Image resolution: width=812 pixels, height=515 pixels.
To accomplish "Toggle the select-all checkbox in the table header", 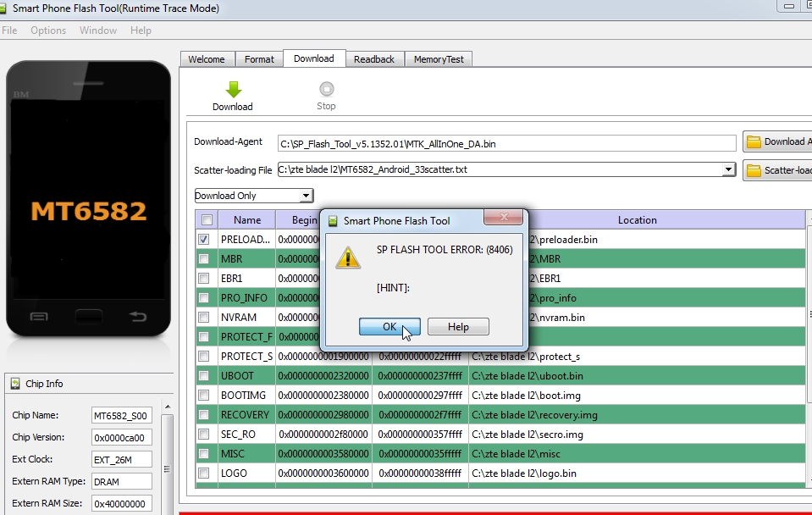I will point(204,220).
